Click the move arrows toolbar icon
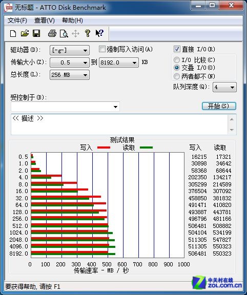This screenshot has height=295, width=247. pyautogui.click(x=75, y=34)
